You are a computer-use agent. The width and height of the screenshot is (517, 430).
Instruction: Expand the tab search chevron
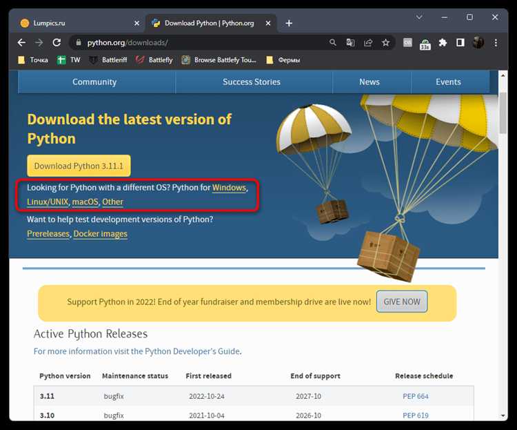[419, 17]
